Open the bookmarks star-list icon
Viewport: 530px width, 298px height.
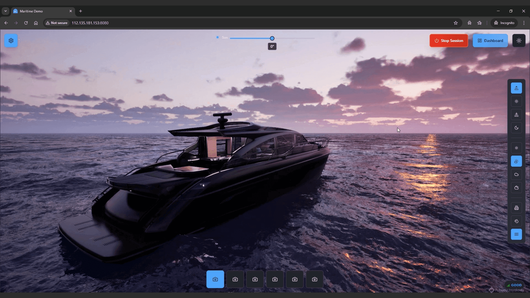tap(479, 23)
